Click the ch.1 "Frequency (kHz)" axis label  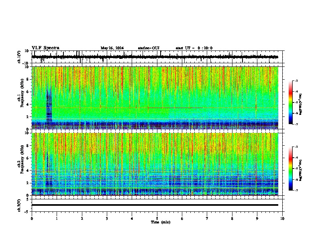pos(22,93)
